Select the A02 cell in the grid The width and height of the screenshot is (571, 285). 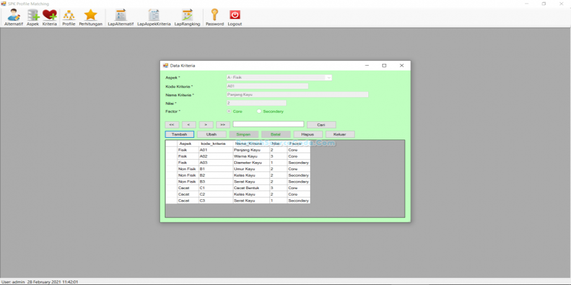[x=216, y=156]
